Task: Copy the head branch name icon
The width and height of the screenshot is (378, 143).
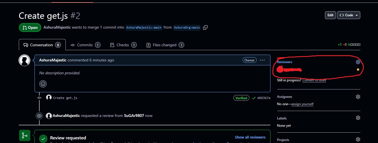Action: click(205, 27)
